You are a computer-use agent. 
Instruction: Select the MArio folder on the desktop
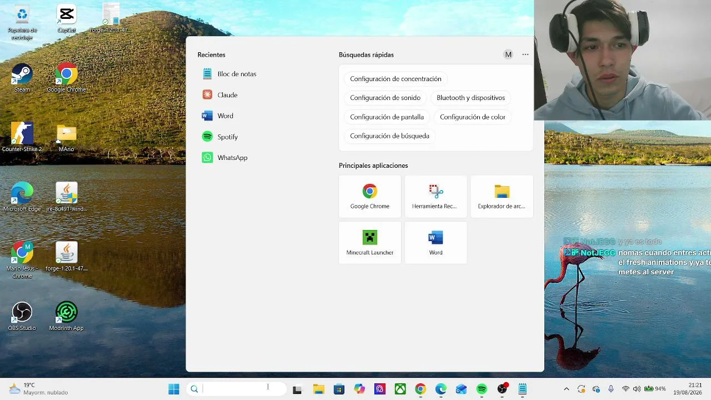(x=66, y=137)
